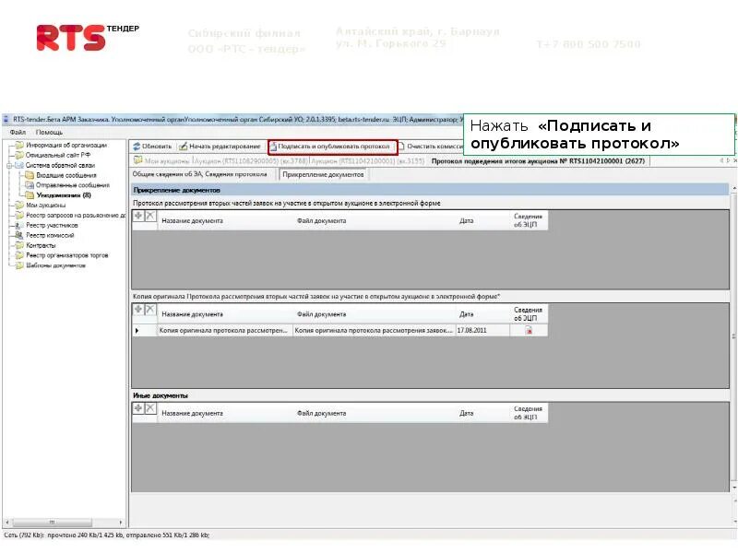
Task: Click Начать редактирование toolbar button
Action: [220, 147]
